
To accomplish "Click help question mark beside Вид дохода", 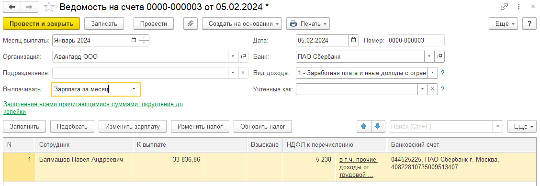I will [x=443, y=73].
